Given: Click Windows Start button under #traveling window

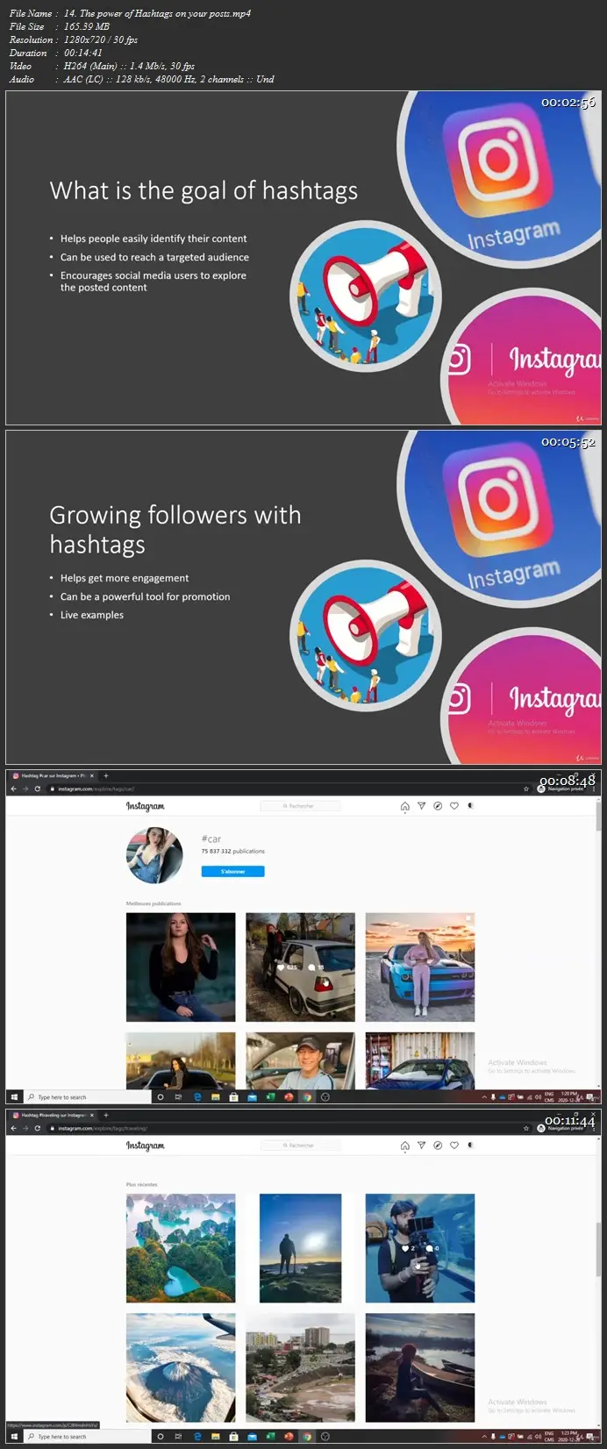Looking at the screenshot, I should 14,1437.
